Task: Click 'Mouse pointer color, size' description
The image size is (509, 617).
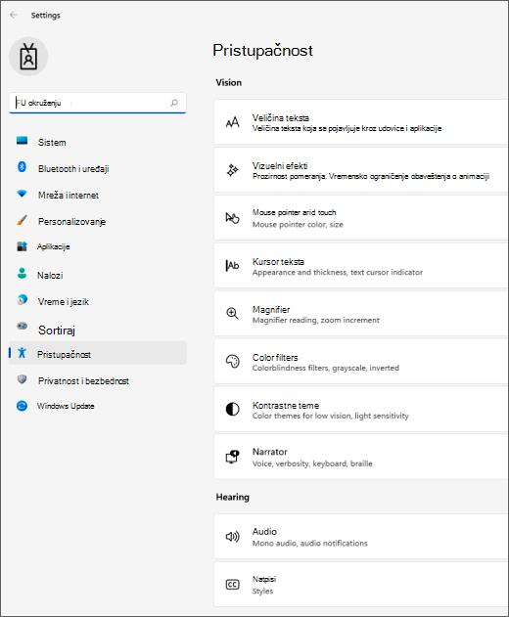Action: coord(298,224)
